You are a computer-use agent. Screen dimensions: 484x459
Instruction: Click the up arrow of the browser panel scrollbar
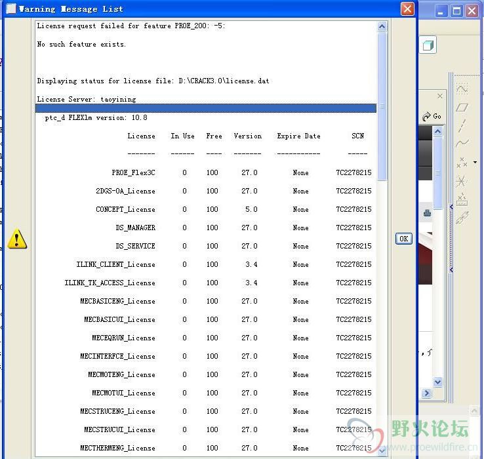(x=437, y=132)
